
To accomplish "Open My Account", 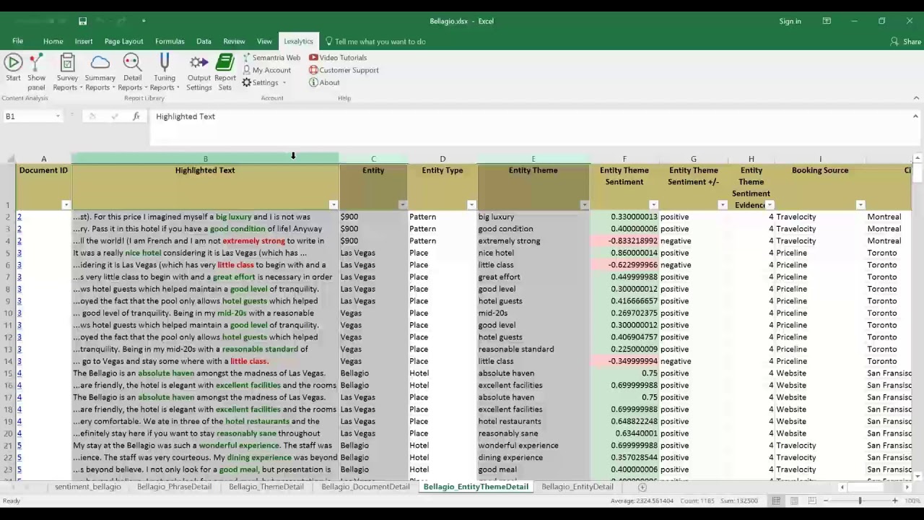I will click(266, 70).
